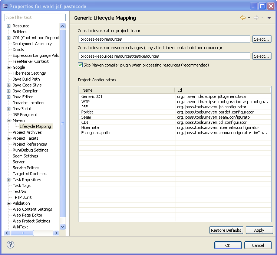Image resolution: width=277 pixels, height=255 pixels.
Task: Expand the Validation tree node
Action: click(x=9, y=203)
